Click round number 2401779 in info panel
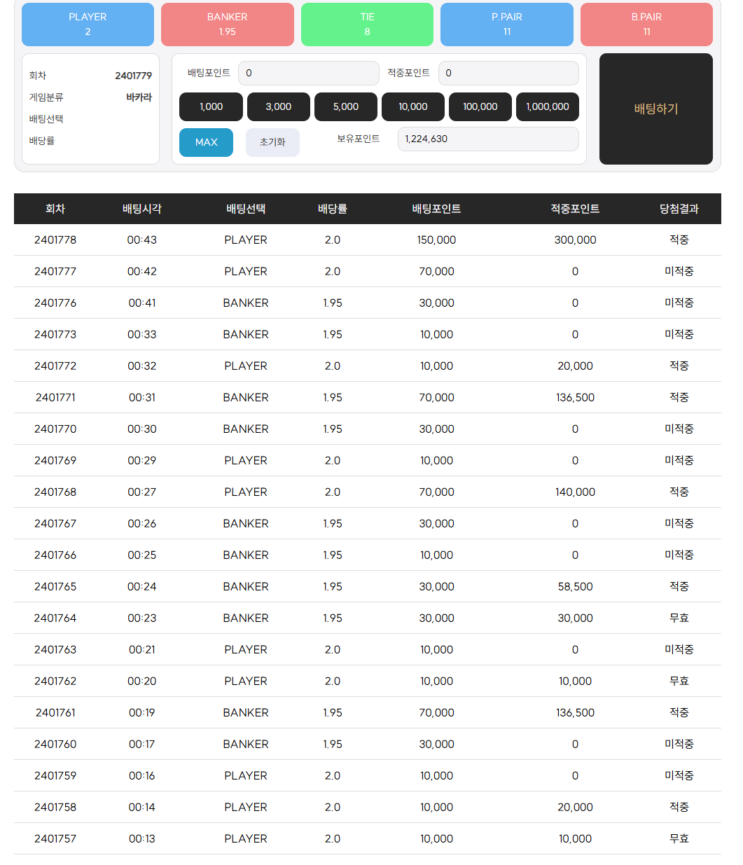Image resolution: width=743 pixels, height=865 pixels. [133, 76]
